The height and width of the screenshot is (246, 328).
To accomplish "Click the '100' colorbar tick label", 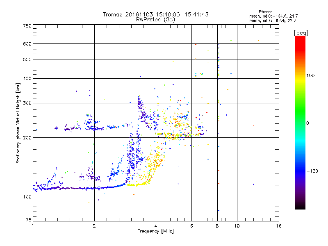I will [310, 75].
